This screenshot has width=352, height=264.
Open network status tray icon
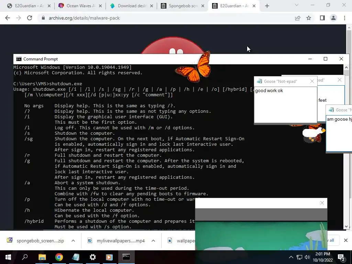pyautogui.click(x=299, y=257)
